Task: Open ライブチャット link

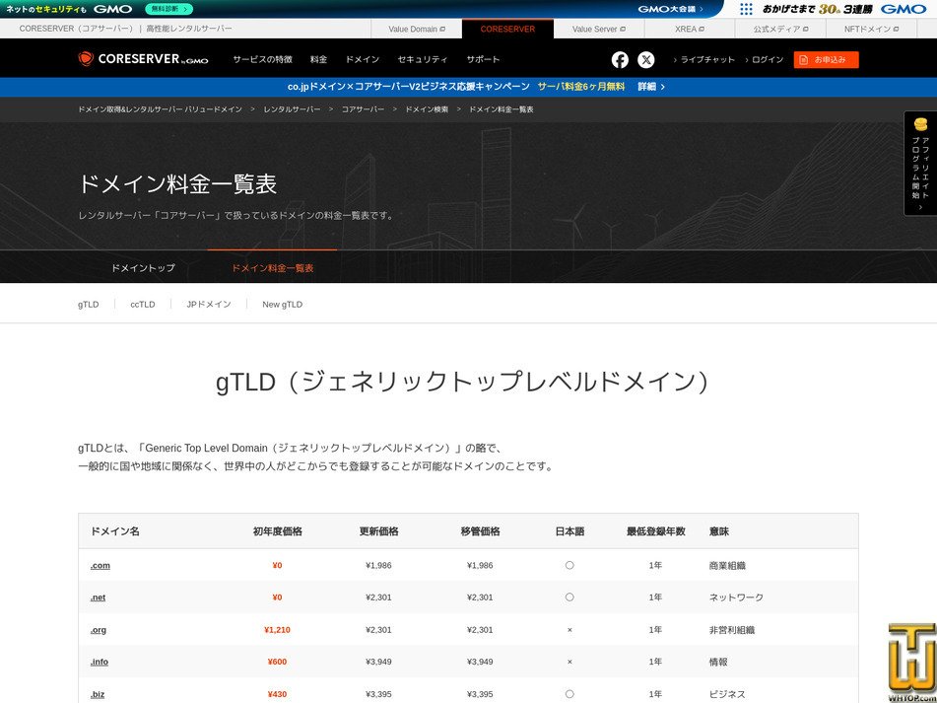Action: click(x=703, y=60)
